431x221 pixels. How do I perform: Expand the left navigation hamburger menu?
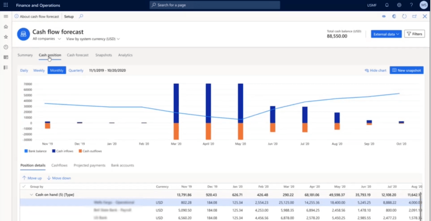coord(6,16)
